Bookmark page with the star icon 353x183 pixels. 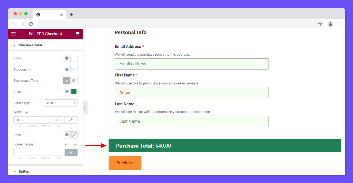point(320,24)
